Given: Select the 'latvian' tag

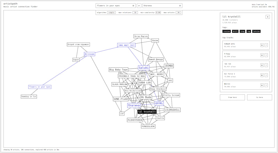Looking at the screenshot, I should (x=256, y=31).
